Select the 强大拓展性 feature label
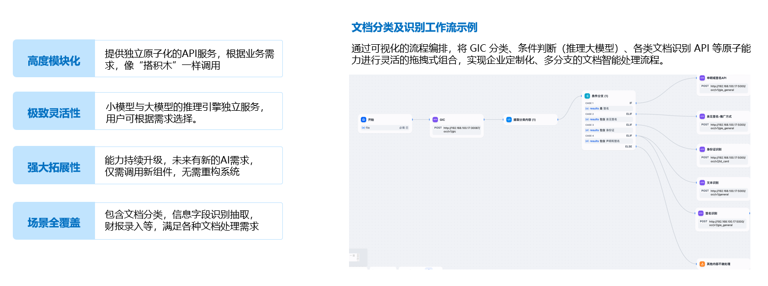The width and height of the screenshot is (768, 286). 54,167
